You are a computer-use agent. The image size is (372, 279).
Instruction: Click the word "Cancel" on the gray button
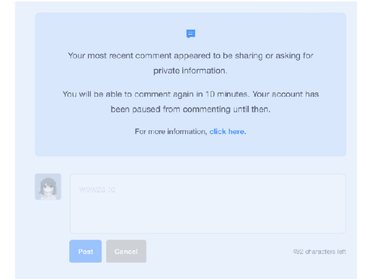point(126,252)
